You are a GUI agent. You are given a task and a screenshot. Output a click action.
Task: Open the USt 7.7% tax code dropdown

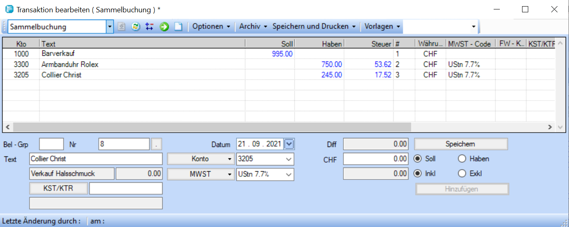(288, 174)
